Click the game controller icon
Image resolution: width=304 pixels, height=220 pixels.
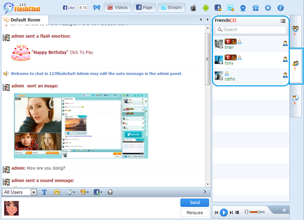click(x=96, y=8)
